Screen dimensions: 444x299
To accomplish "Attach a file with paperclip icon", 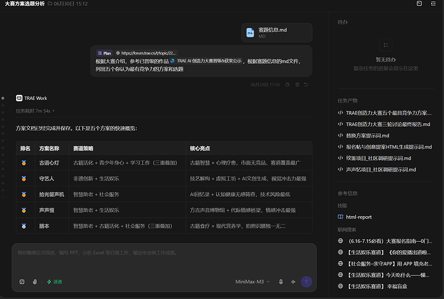I will pyautogui.click(x=35, y=282).
